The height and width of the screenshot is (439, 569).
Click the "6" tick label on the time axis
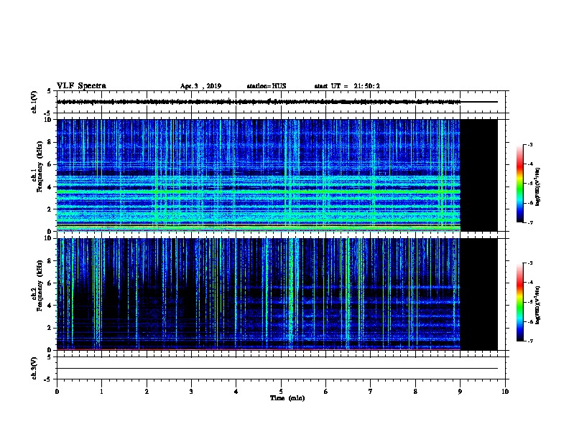pos(325,392)
